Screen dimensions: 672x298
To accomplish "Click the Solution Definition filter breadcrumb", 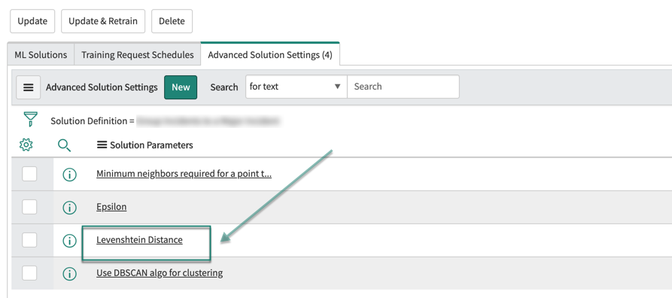I will coord(166,121).
